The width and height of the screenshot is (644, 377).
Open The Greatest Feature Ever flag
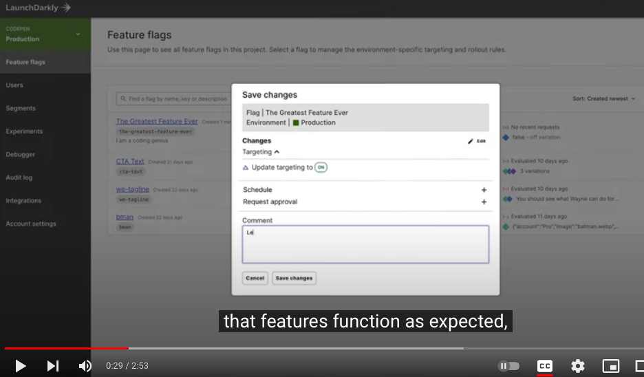(x=157, y=121)
